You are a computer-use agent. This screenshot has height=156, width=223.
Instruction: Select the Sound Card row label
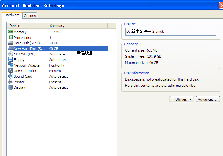[23, 76]
